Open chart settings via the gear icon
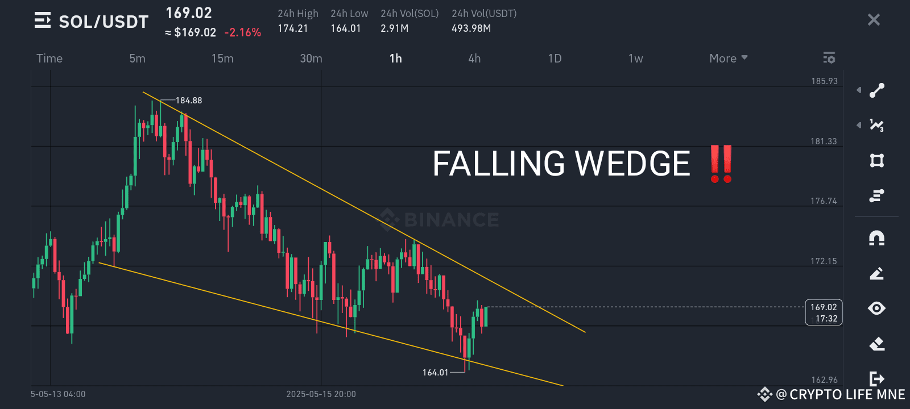Viewport: 910px width, 409px height. tap(829, 58)
